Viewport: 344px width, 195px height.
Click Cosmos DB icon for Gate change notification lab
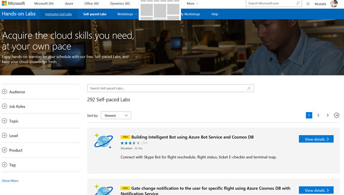coord(103,190)
